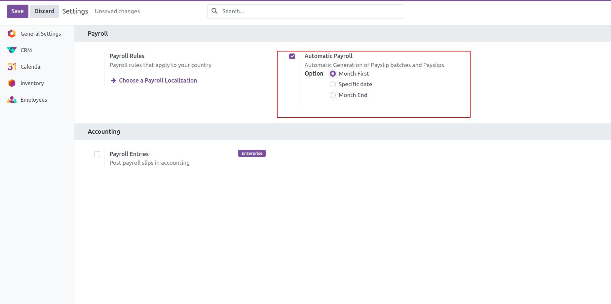Select the Specific date radio option

[333, 84]
